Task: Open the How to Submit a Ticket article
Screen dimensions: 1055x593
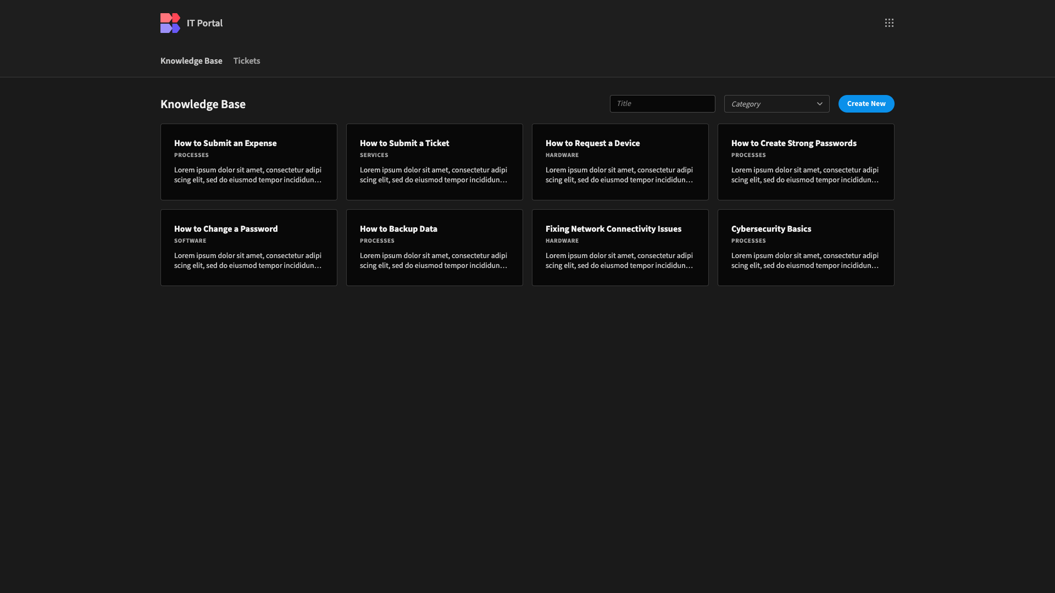Action: 434,162
